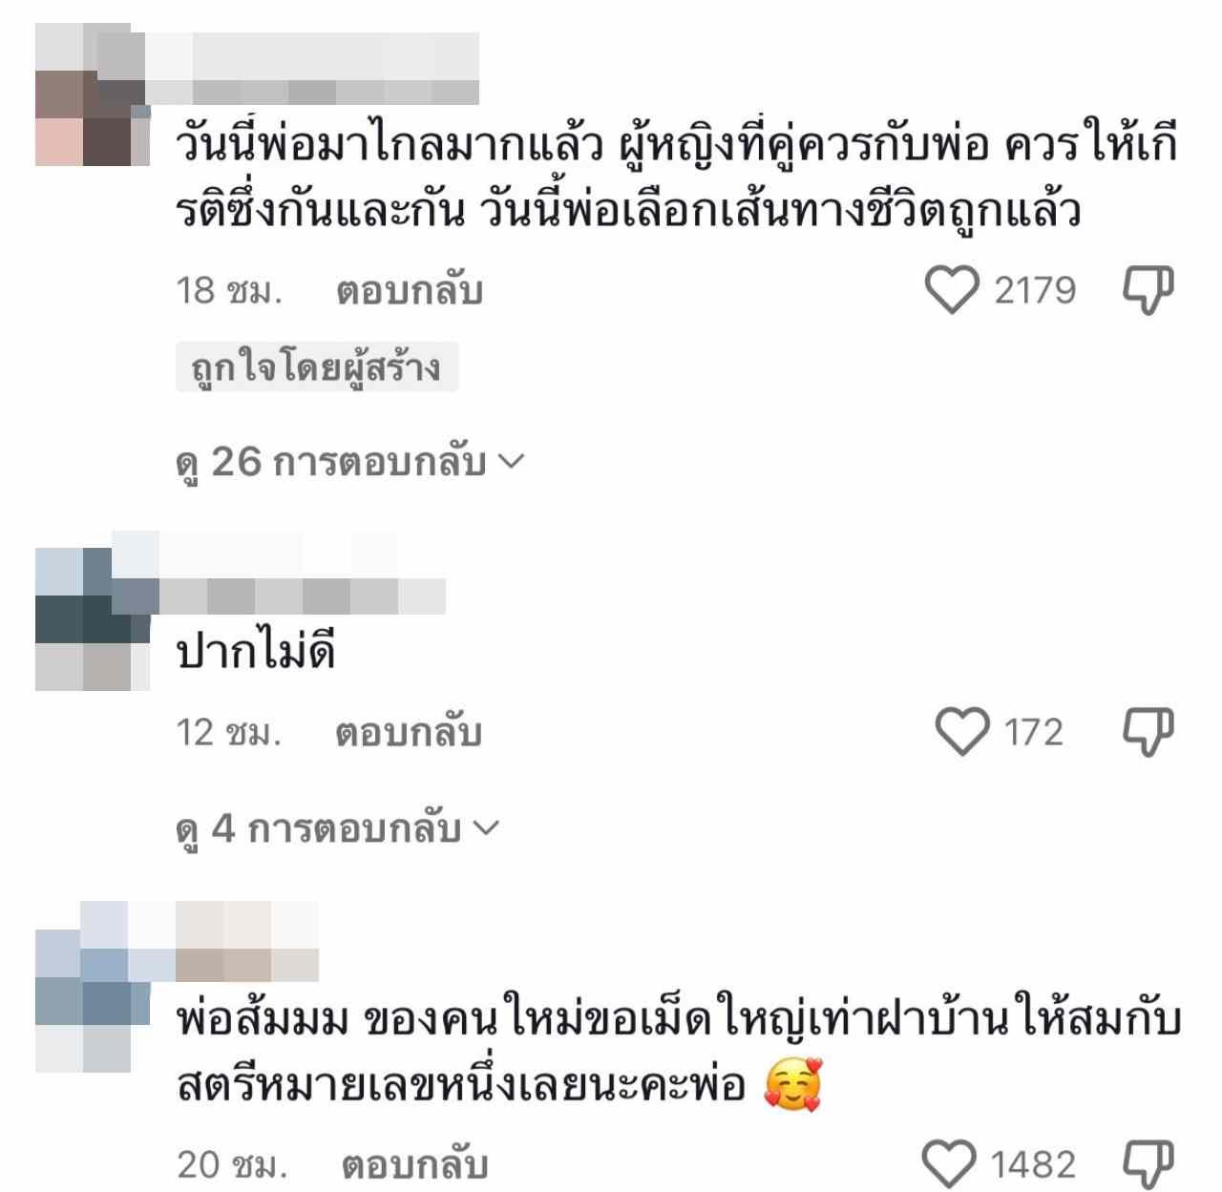Image resolution: width=1222 pixels, height=1192 pixels.
Task: Reply (ตอบกลับ) to the 12 ชม. comment
Action: 409,733
